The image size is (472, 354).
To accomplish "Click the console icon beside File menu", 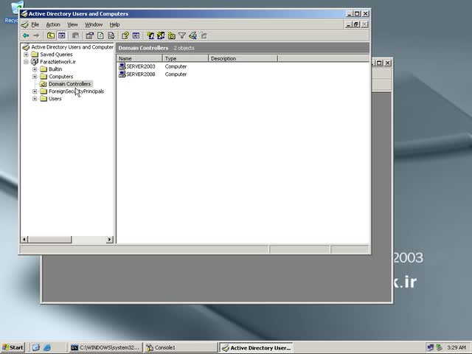I will (25, 24).
